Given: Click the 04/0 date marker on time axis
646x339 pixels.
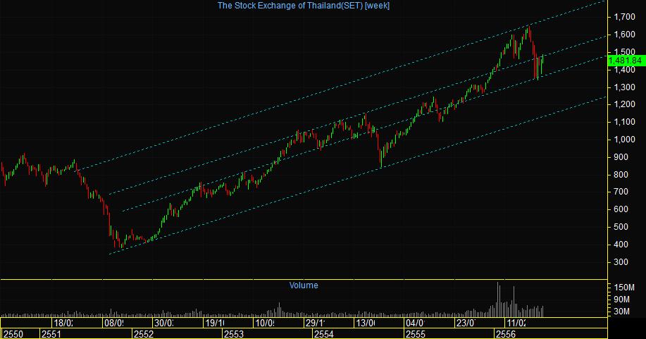Looking at the screenshot, I should [414, 323].
